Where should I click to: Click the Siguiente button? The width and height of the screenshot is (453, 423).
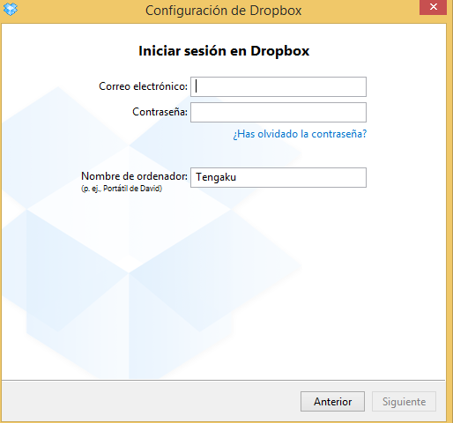point(404,401)
